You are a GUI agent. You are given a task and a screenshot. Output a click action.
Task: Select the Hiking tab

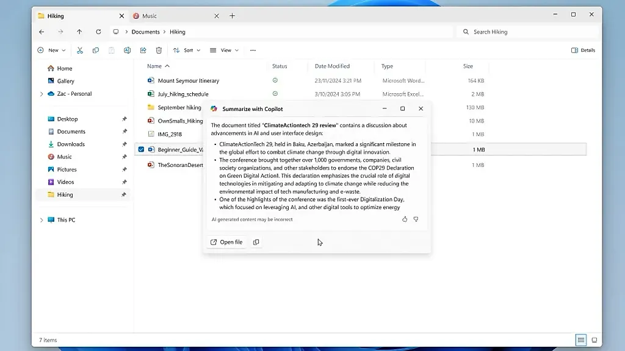(x=81, y=16)
